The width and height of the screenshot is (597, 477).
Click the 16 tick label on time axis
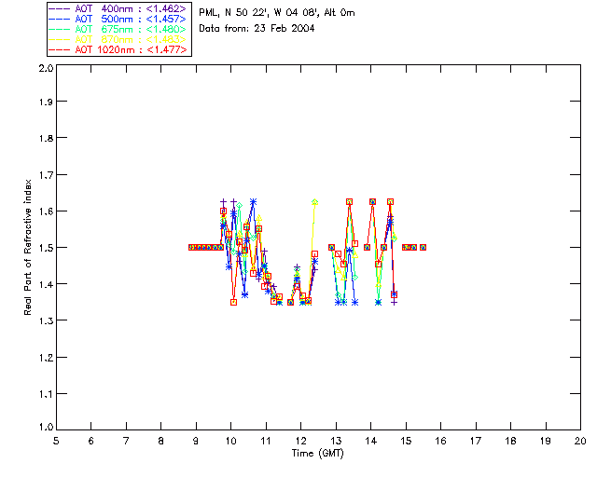pyautogui.click(x=440, y=440)
